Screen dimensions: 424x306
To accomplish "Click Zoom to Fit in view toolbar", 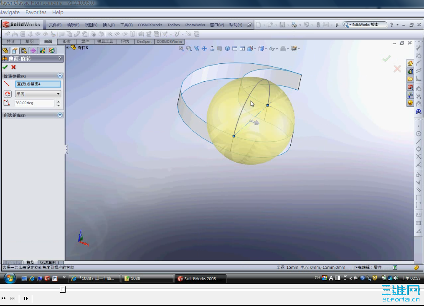I will 181,49.
